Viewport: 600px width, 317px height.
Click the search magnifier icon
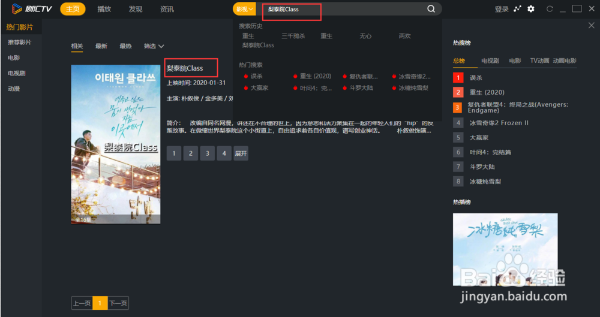431,9
